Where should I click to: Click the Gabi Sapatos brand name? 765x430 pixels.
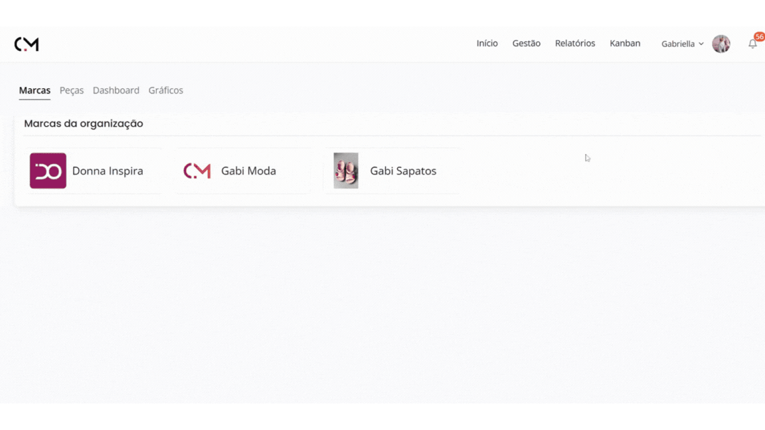pos(403,171)
